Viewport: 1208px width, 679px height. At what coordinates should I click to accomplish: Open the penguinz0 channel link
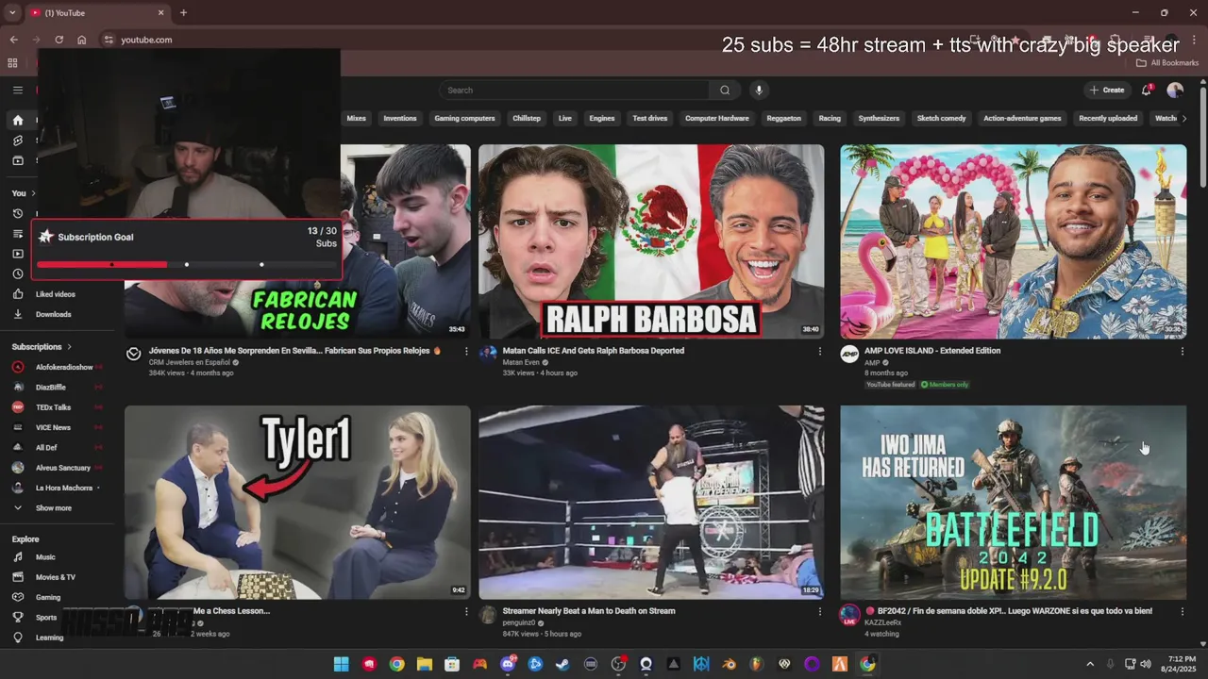[519, 622]
